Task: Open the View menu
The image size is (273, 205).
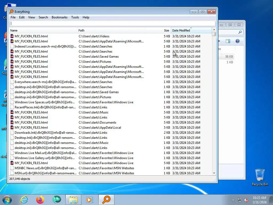Action: point(31,17)
